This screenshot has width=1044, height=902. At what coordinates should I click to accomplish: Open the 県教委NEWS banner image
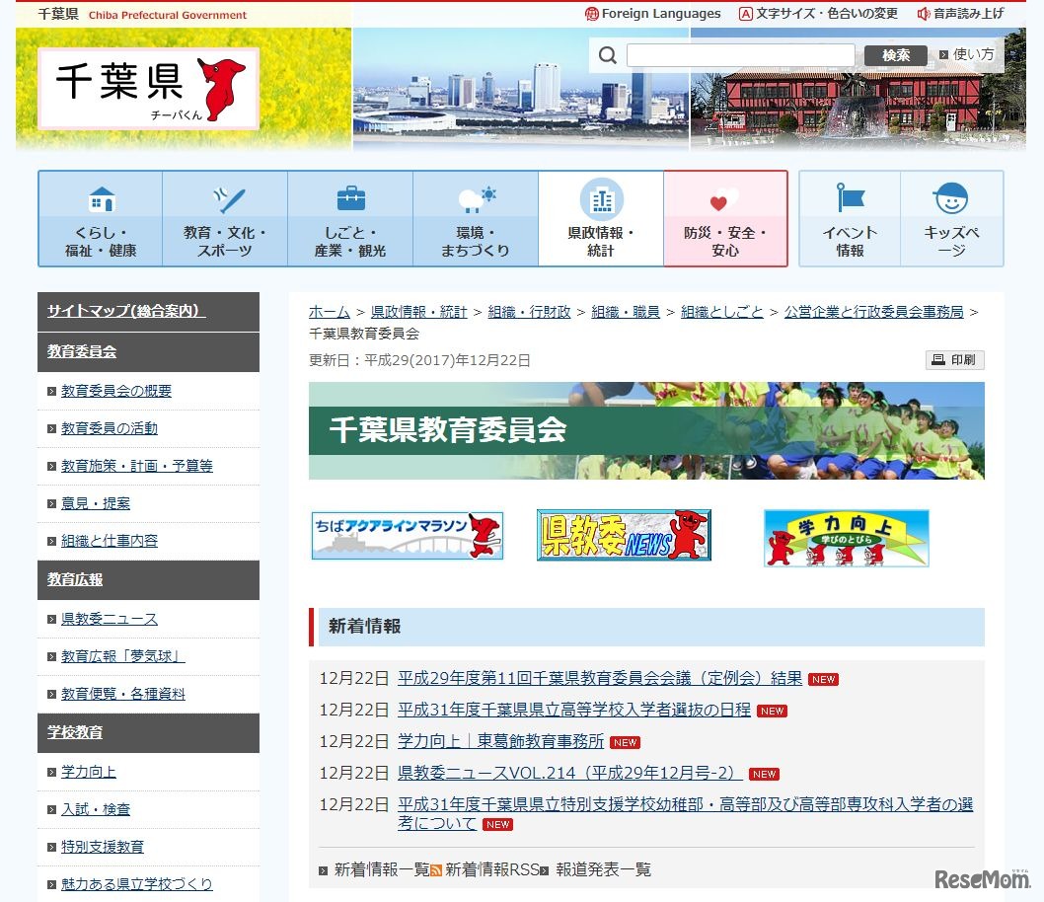click(x=624, y=536)
